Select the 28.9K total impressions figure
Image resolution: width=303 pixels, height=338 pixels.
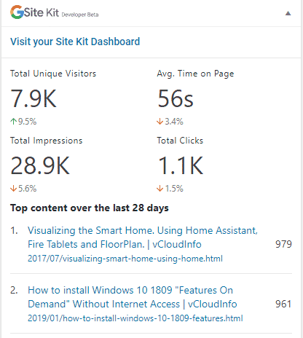[40, 165]
